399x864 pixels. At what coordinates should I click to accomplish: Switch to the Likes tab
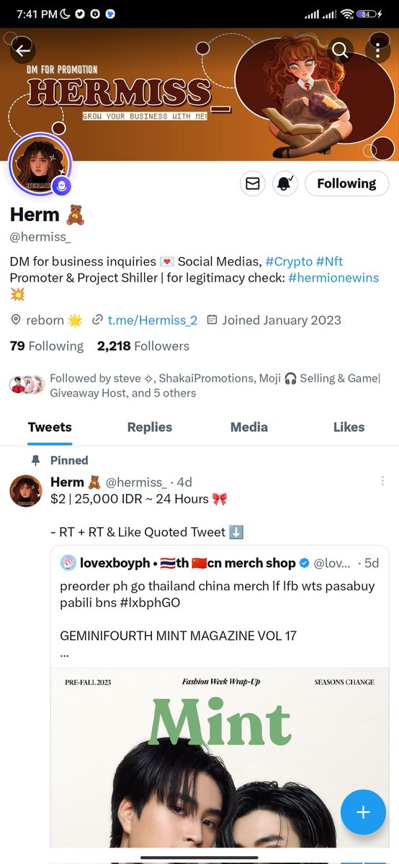tap(349, 427)
